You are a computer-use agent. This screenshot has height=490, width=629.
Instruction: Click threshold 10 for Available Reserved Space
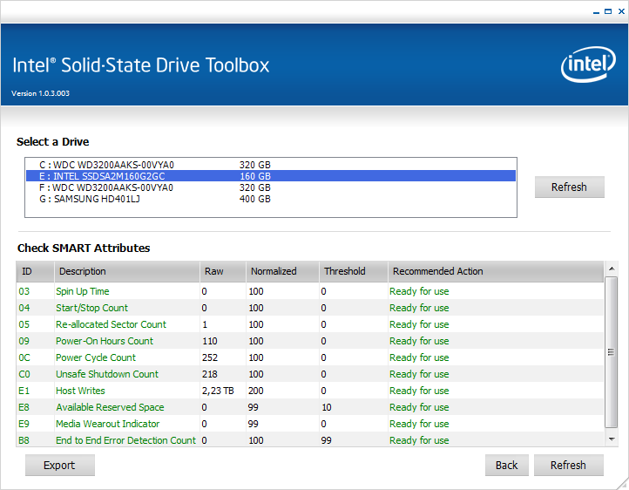tap(327, 407)
